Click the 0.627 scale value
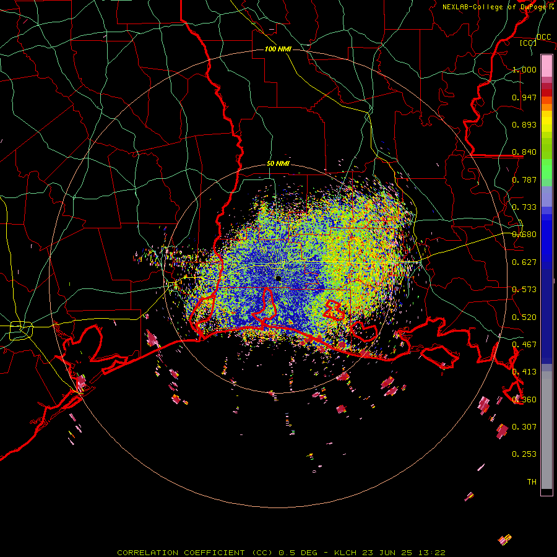557x557 pixels. [524, 262]
